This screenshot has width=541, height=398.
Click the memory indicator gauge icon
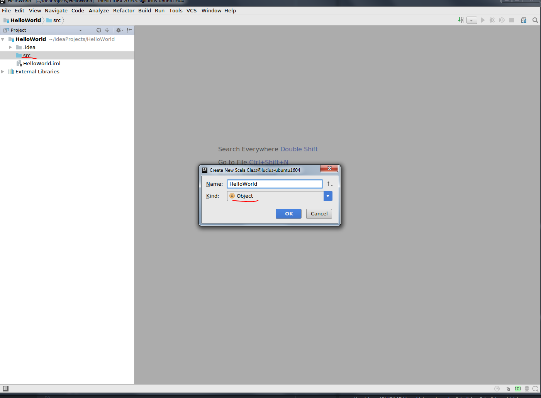(497, 389)
